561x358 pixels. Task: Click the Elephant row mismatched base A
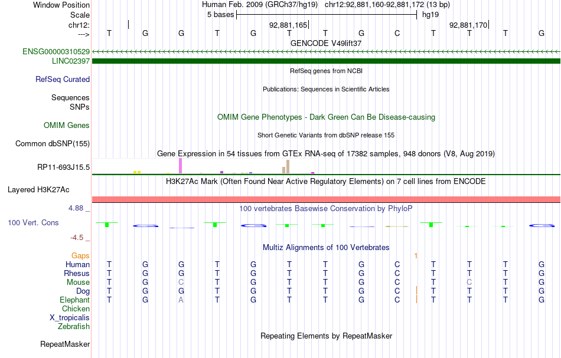pos(181,300)
